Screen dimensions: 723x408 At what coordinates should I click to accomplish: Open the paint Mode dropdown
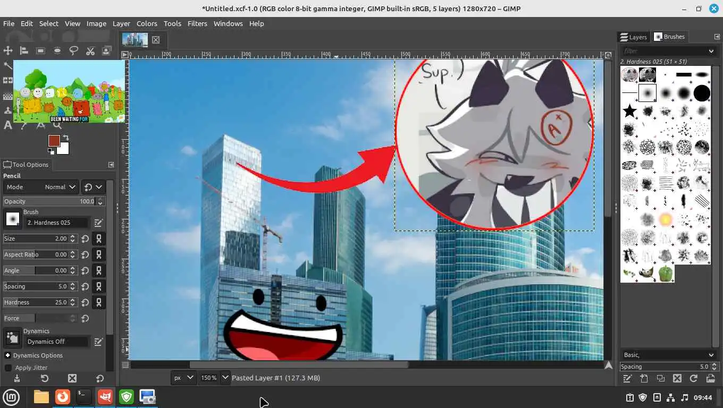tap(41, 187)
